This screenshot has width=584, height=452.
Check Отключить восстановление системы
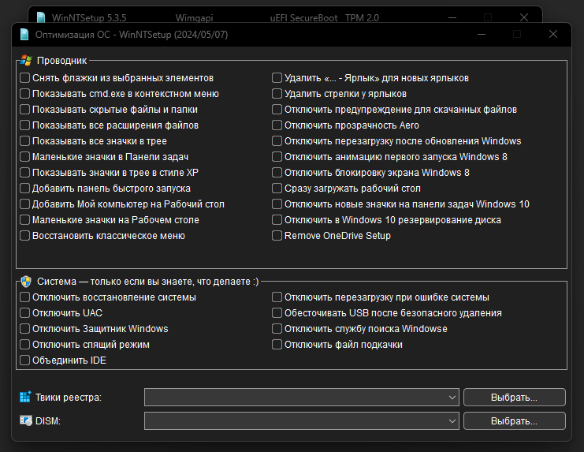click(25, 297)
